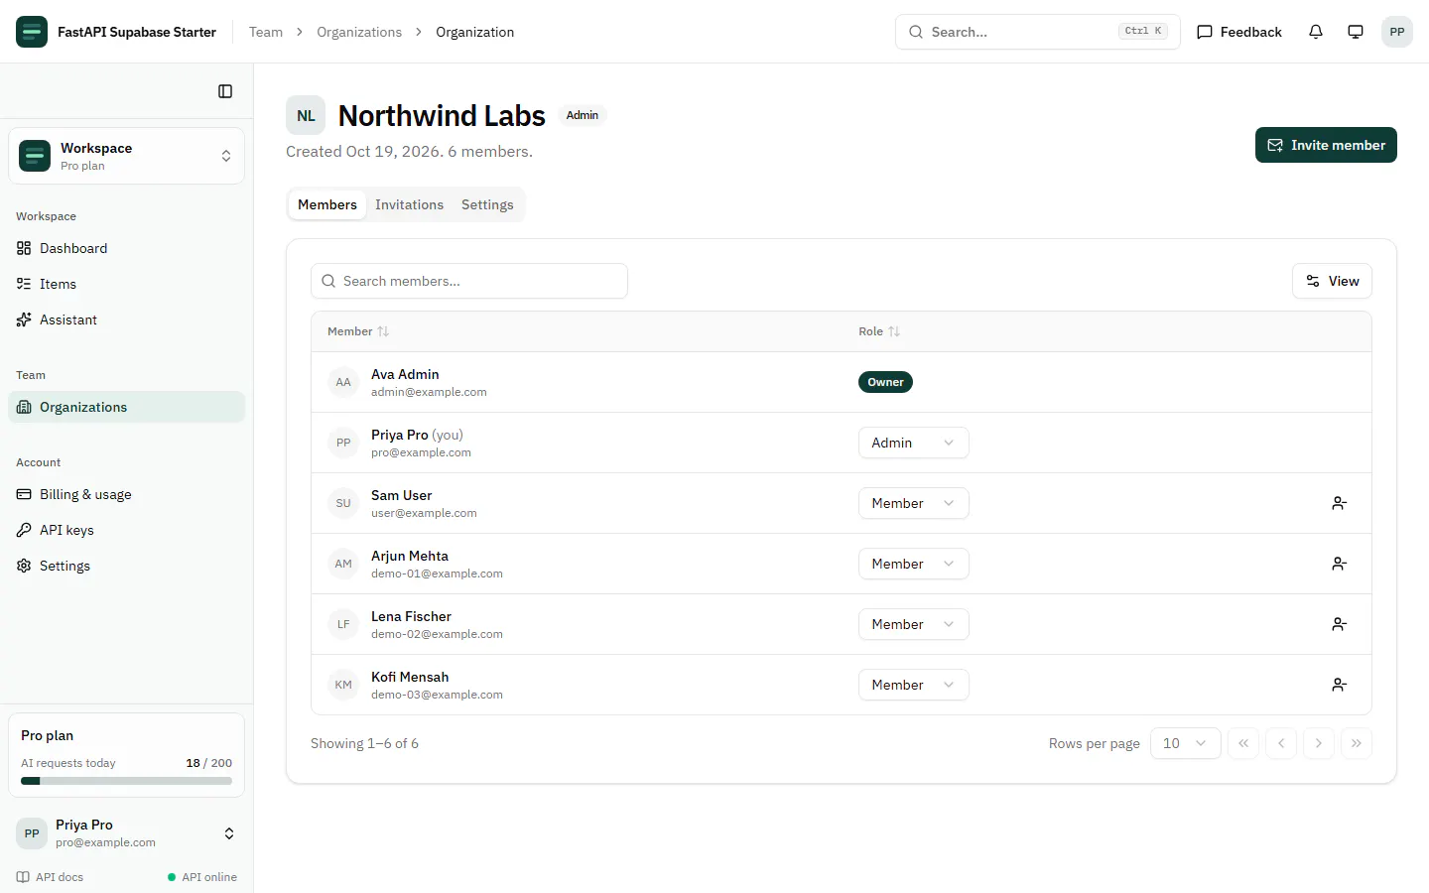Remove Kofi Mensah with the member icon
The image size is (1429, 893).
pos(1340,685)
